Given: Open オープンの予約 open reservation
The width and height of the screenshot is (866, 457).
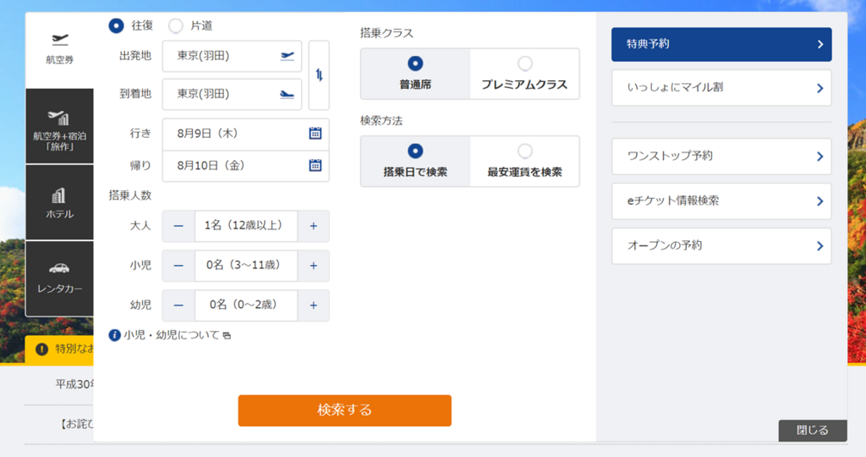Looking at the screenshot, I should click(721, 246).
